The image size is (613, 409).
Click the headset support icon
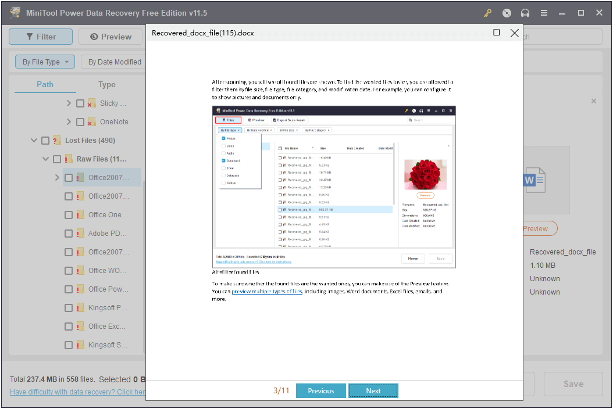coord(525,12)
